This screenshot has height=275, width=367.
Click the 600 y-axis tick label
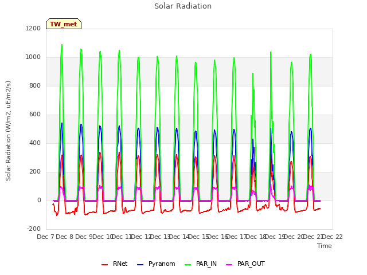35,115
